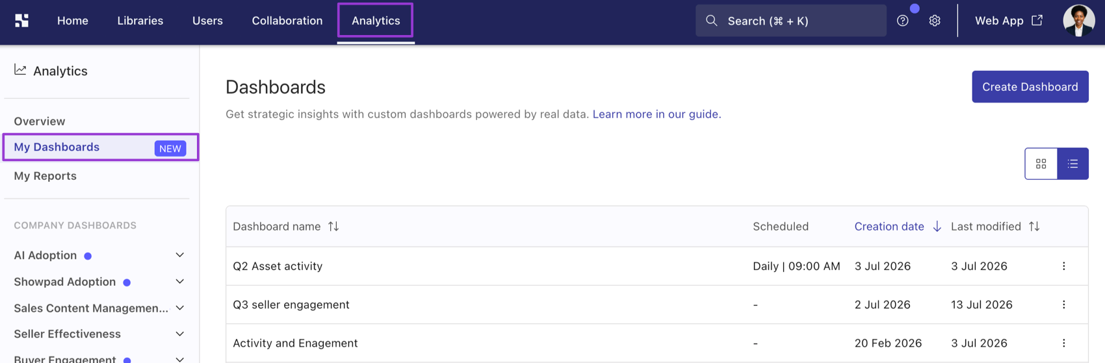
Task: Switch to grid view icon
Action: click(x=1041, y=164)
